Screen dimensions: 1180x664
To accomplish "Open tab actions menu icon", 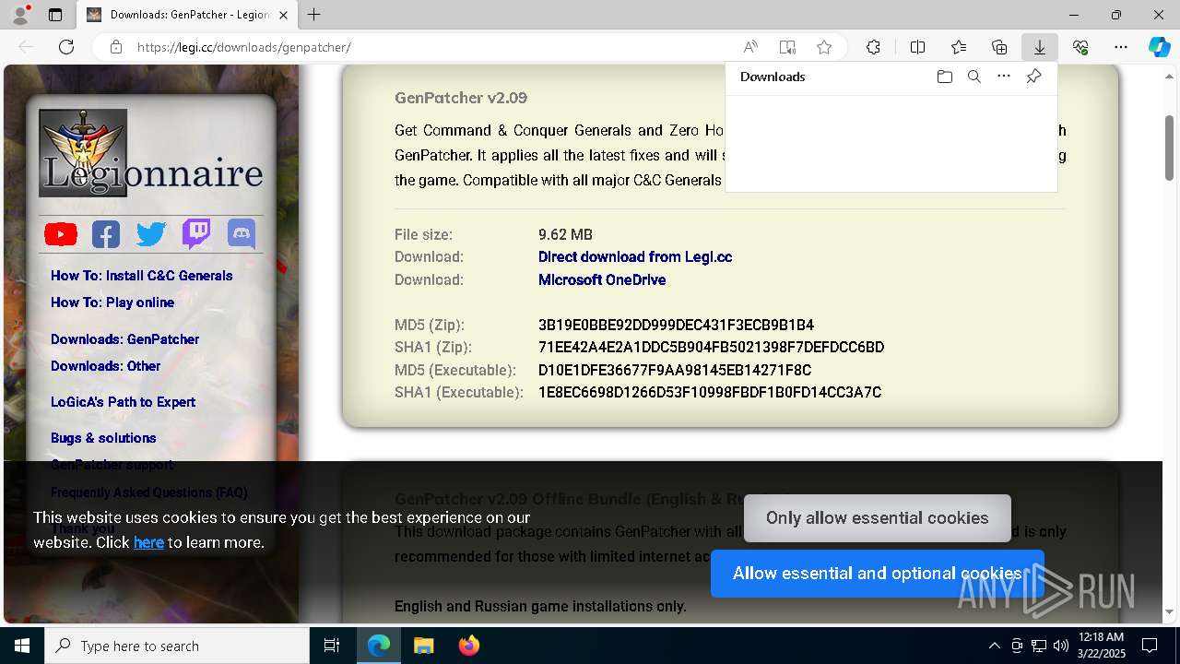I will tap(55, 15).
